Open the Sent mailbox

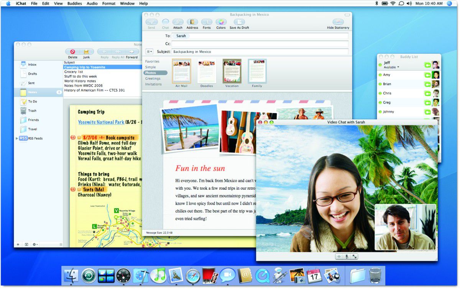coord(38,83)
